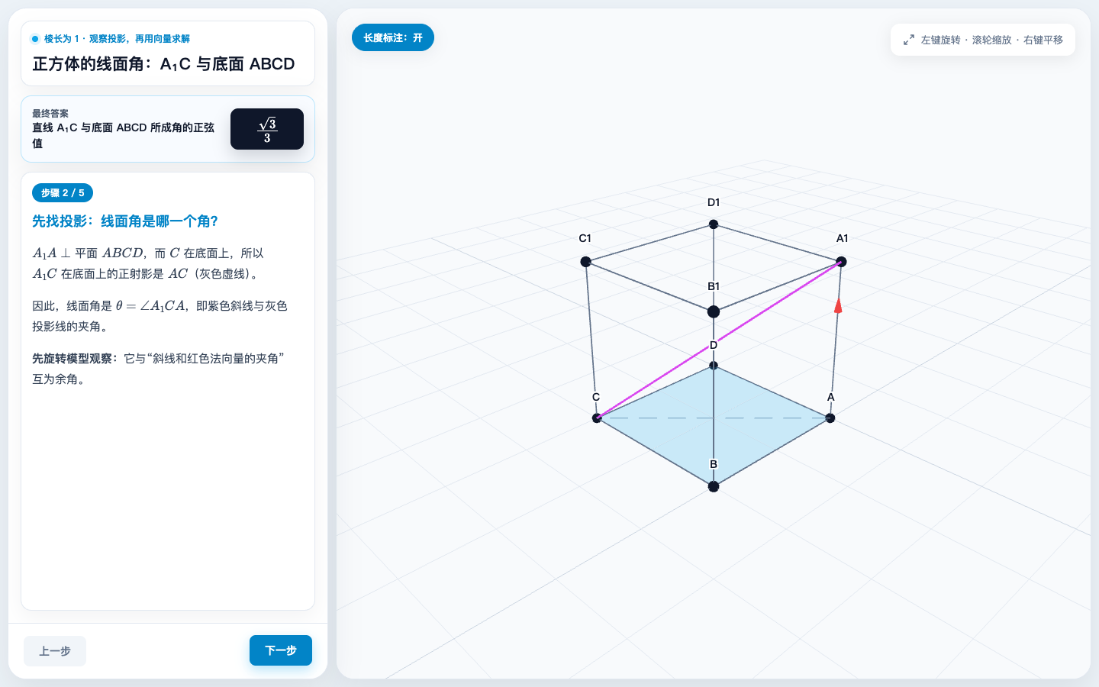Click heading 先找投影：线面角是哪一个角？
Viewport: 1099px width, 687px height.
pyautogui.click(x=125, y=221)
